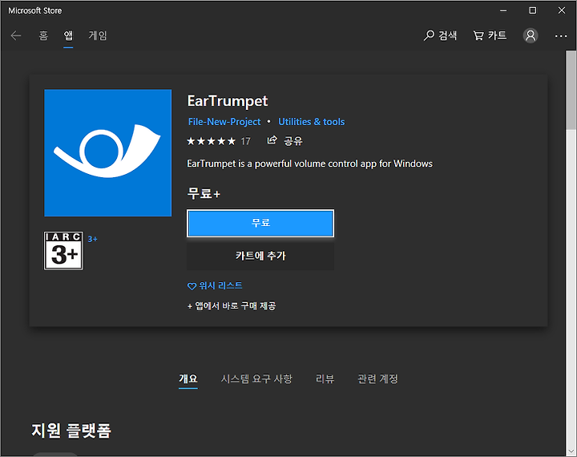The width and height of the screenshot is (577, 457).
Task: Click the five-star rating
Action: click(212, 141)
